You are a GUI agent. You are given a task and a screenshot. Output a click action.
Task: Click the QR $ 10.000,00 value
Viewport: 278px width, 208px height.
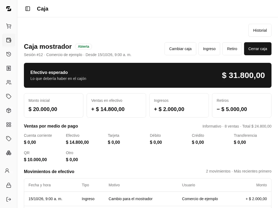(x=35, y=160)
